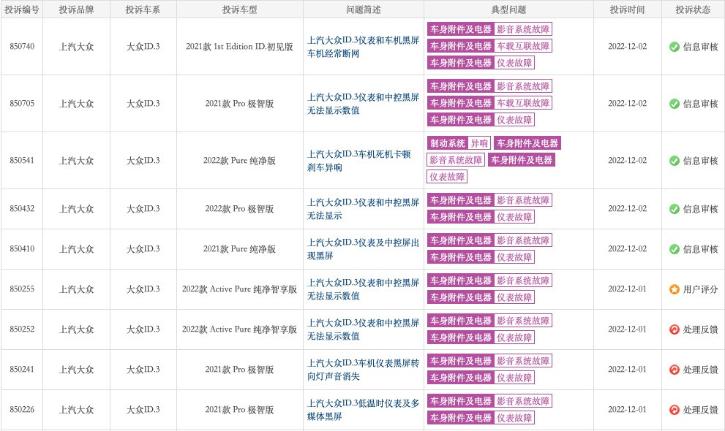
Task: Click '典型问题' column header
Action: click(508, 9)
